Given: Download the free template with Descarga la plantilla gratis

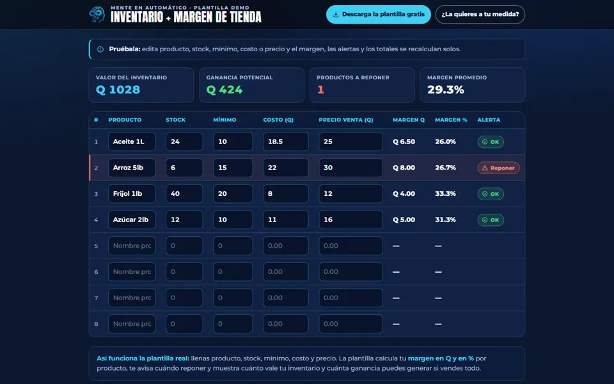Looking at the screenshot, I should click(x=378, y=15).
